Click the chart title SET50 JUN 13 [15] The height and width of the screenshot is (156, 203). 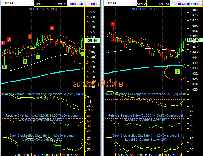(146, 9)
